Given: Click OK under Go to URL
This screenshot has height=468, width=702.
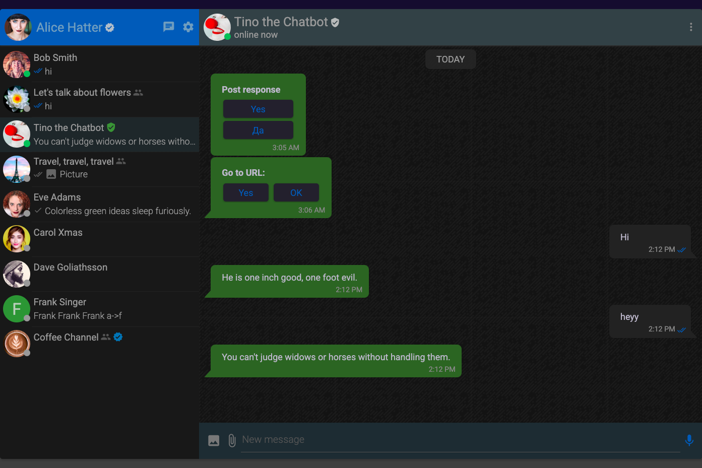Looking at the screenshot, I should (x=296, y=192).
